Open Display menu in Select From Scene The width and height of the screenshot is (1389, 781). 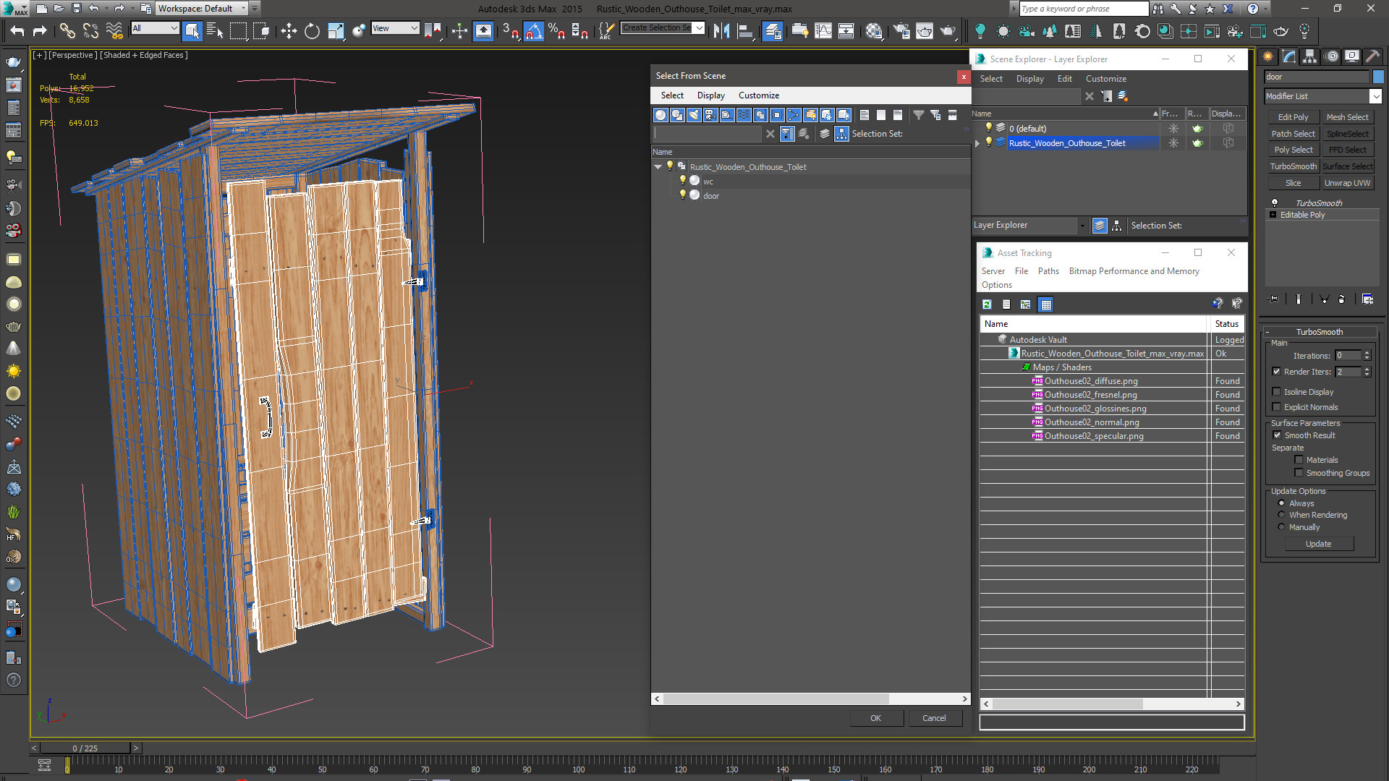click(x=710, y=95)
